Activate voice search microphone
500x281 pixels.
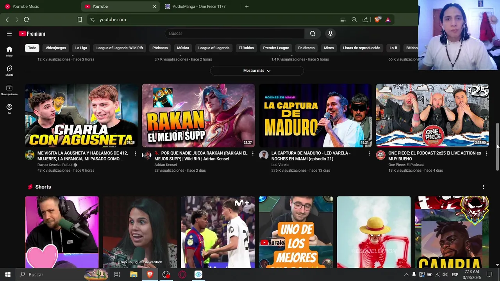(330, 34)
